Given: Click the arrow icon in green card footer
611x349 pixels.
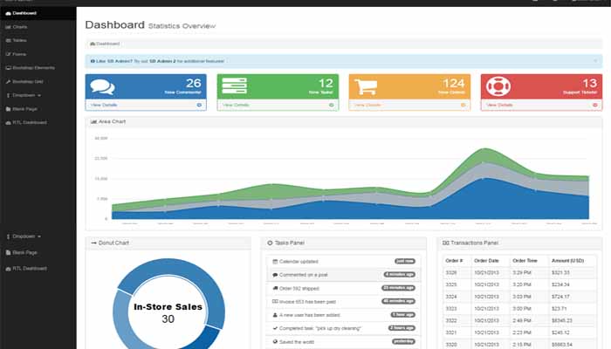Looking at the screenshot, I should click(x=331, y=105).
